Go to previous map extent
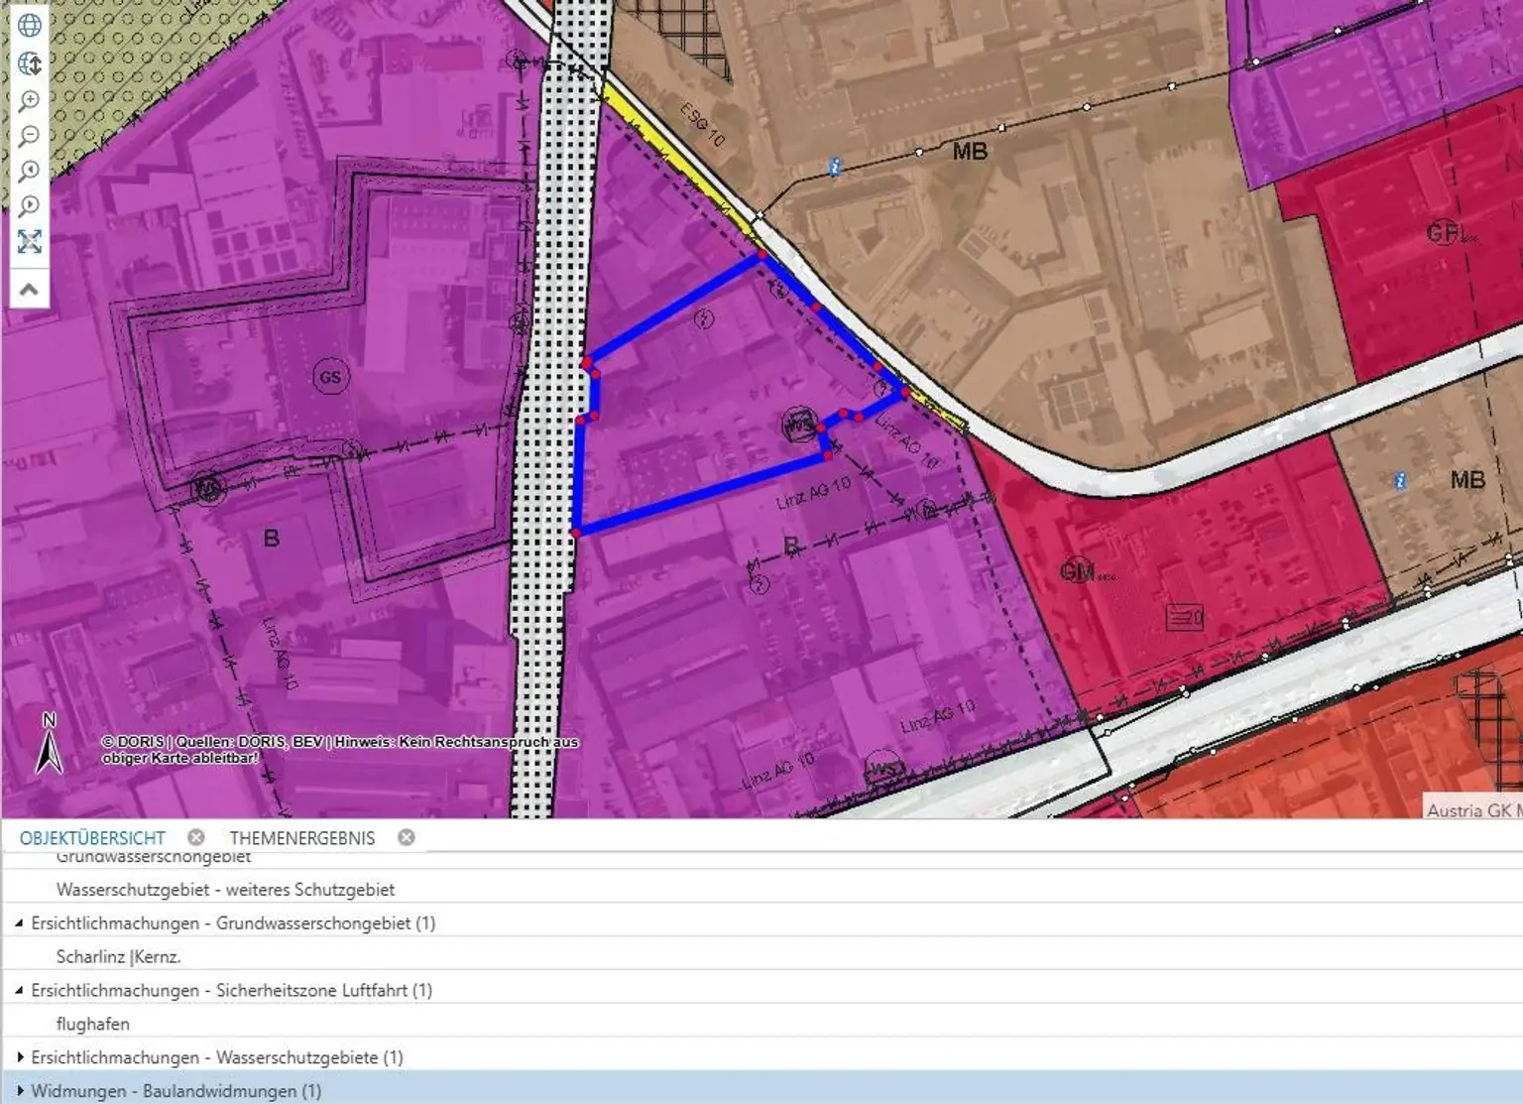1523x1104 pixels. (x=30, y=172)
